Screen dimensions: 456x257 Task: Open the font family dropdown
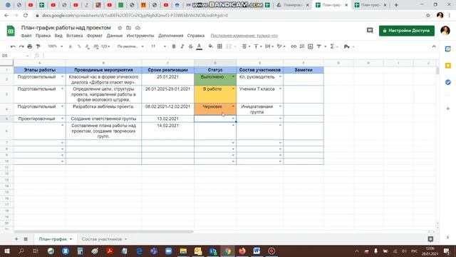point(130,46)
